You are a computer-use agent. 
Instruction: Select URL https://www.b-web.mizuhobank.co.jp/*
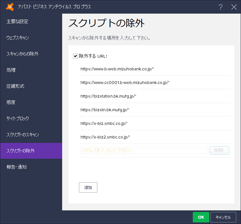(x=154, y=69)
